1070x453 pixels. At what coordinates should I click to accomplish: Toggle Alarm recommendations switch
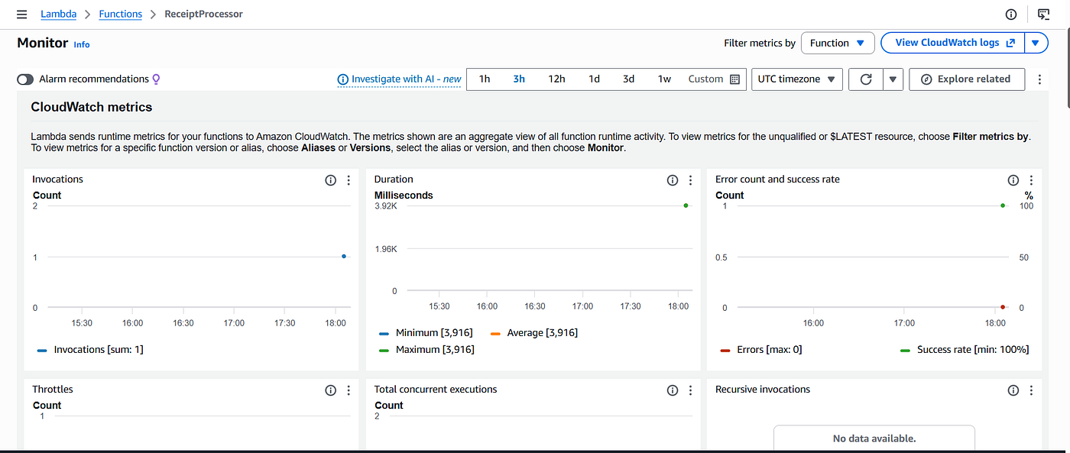click(25, 79)
